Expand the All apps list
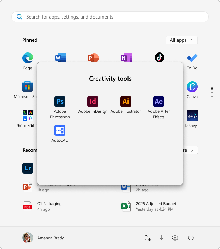The height and width of the screenshot is (249, 220). coord(181,40)
